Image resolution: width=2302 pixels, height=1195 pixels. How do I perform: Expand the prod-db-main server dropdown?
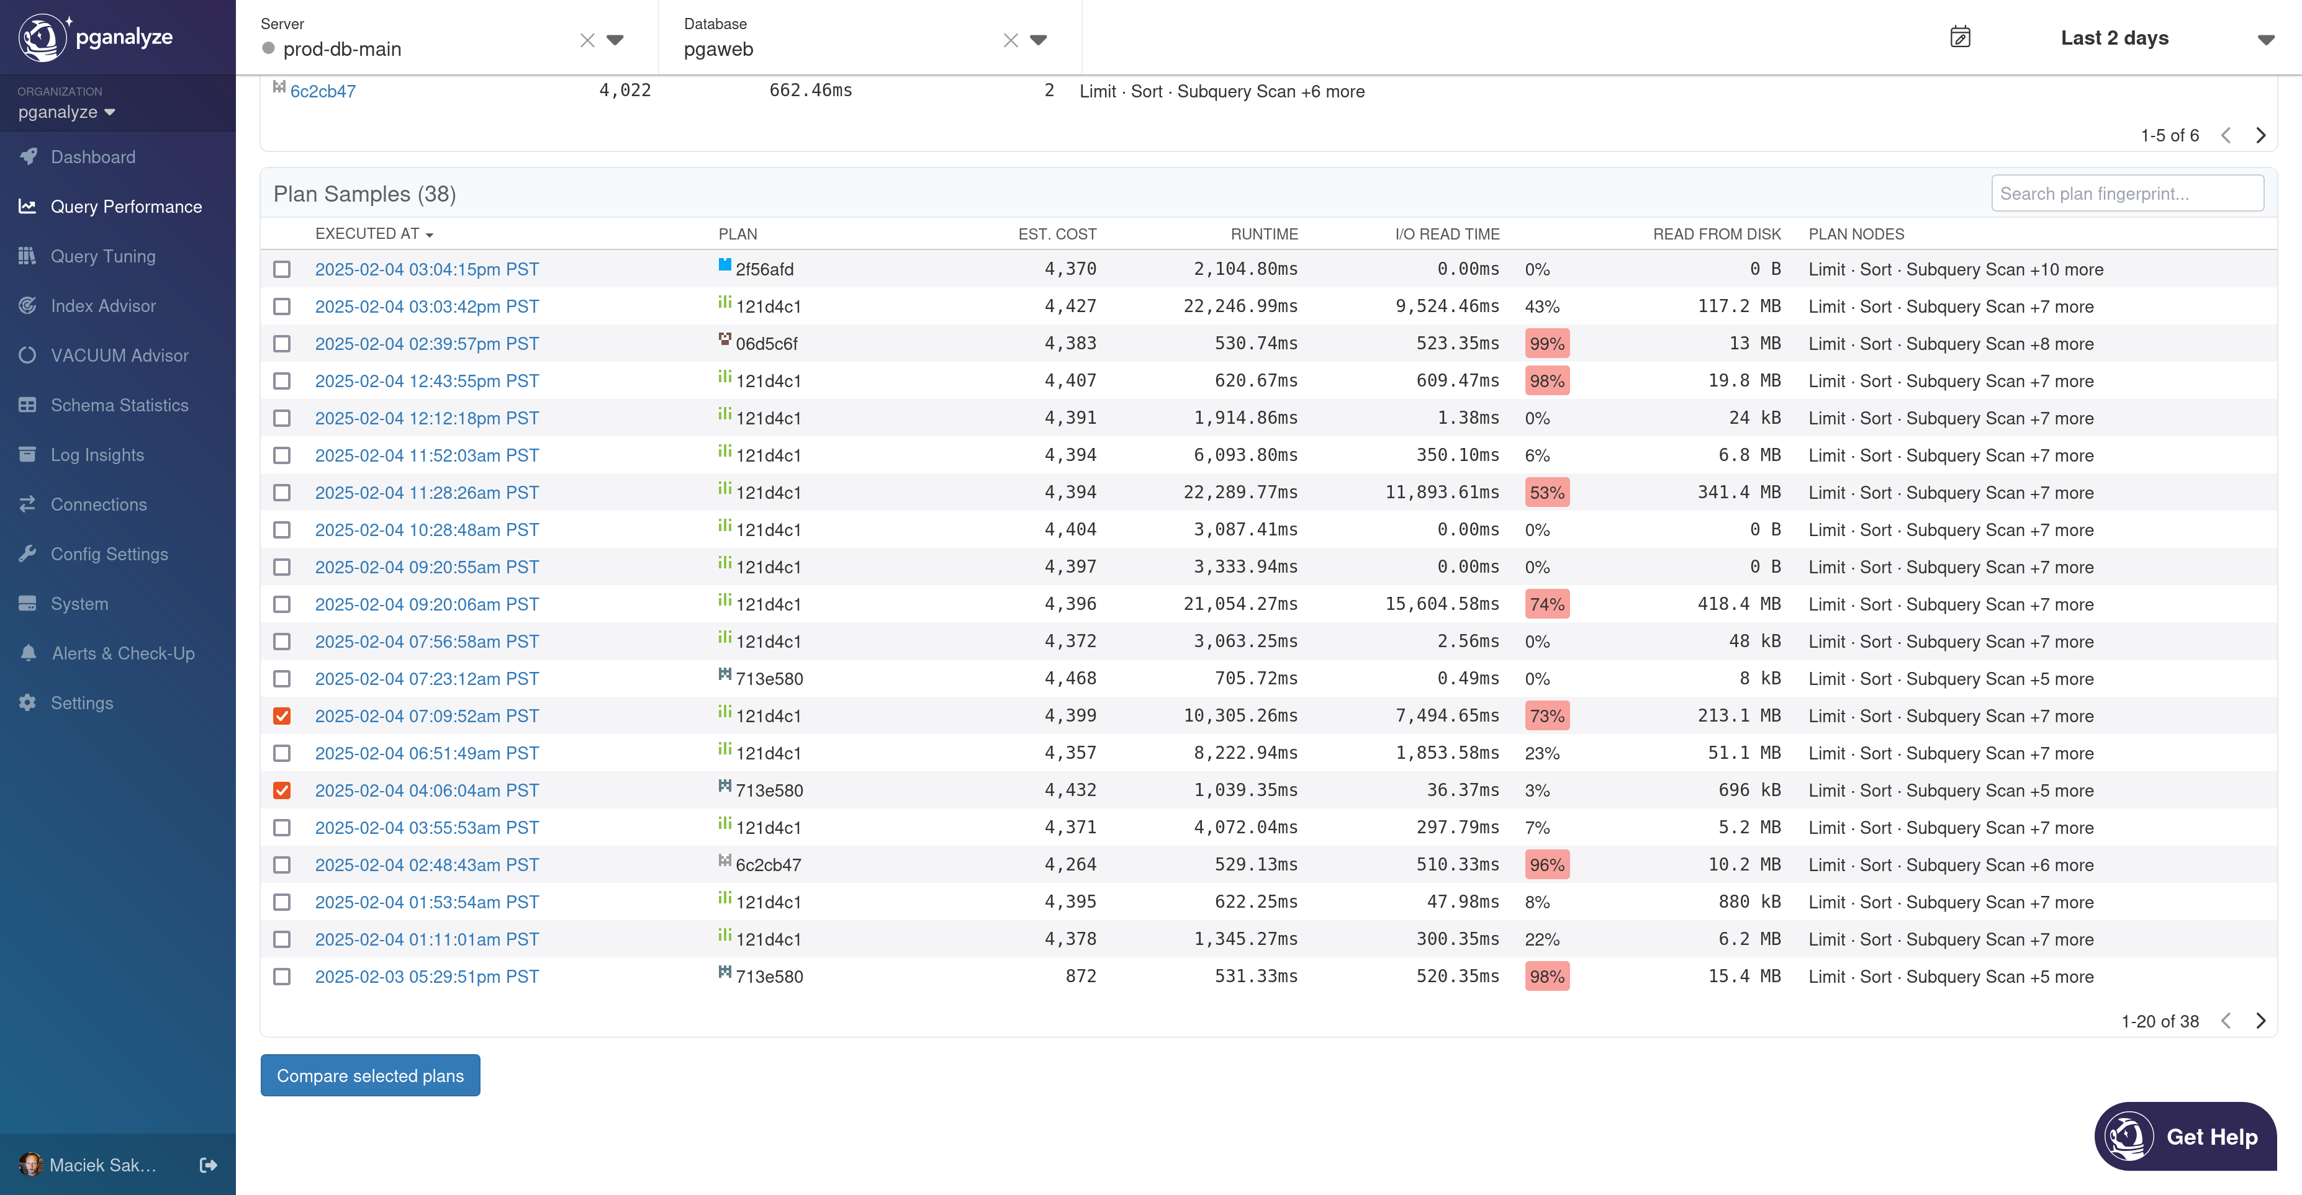coord(615,40)
